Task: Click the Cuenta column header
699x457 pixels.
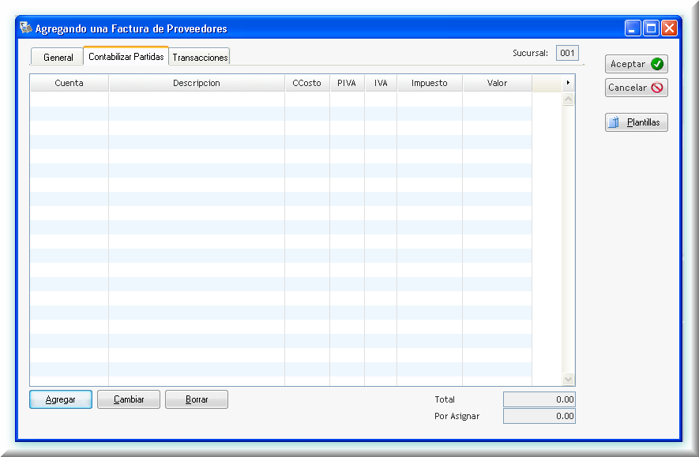Action: pos(69,83)
